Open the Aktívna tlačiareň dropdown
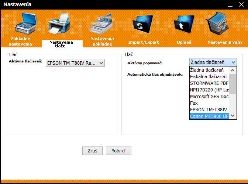The image size is (248, 184). point(76,63)
